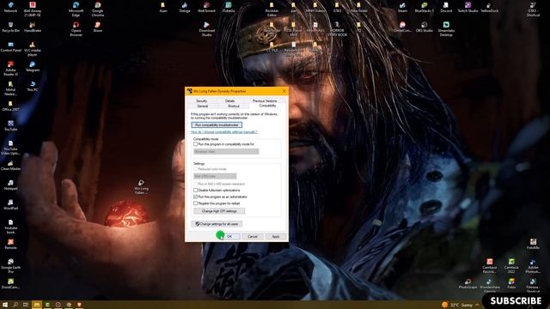Open Google Chrome desktop shortcut
550x309 pixels.
pos(97,9)
